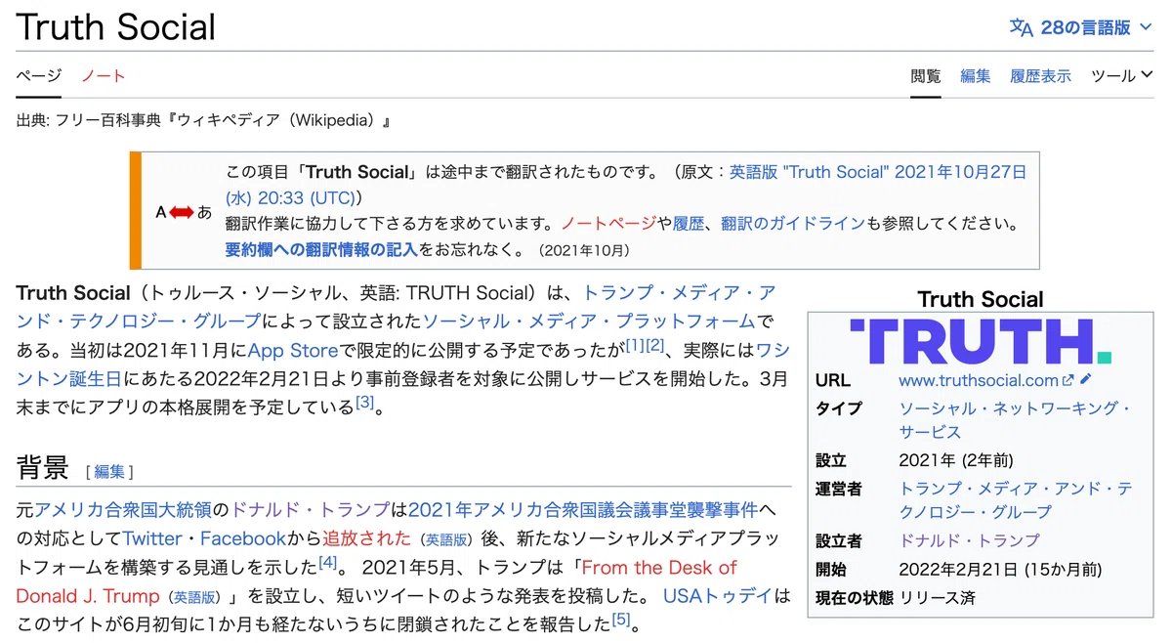This screenshot has width=1172, height=643.
Task: Open the 翻訳のガイドライン link
Action: [793, 223]
